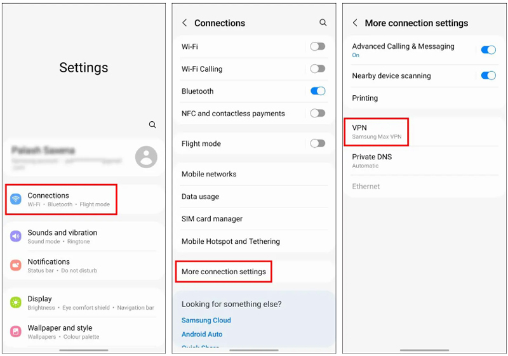Screen dimensions: 508x356
Task: Go back from the Connections screen
Action: pos(185,23)
